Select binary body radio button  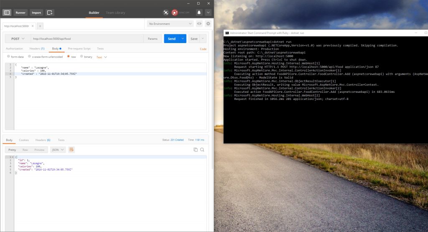coord(82,56)
